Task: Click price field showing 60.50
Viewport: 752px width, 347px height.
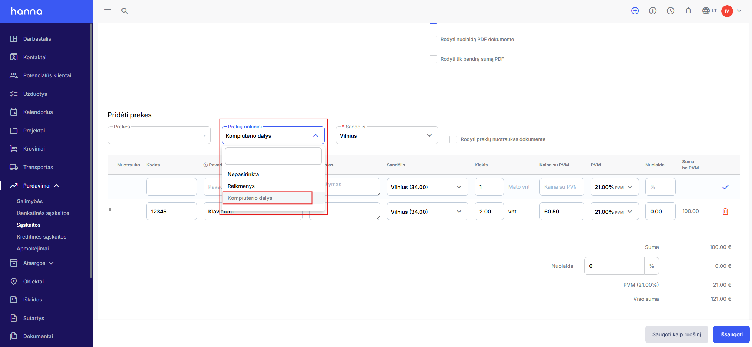Action: [x=562, y=212]
